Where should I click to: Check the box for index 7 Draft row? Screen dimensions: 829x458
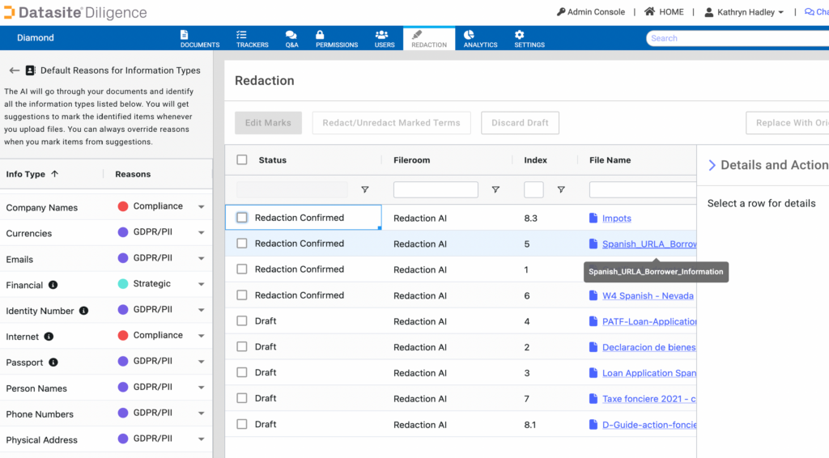[241, 398]
